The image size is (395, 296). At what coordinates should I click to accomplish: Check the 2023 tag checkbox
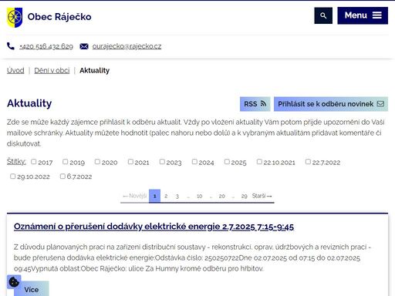pos(162,162)
